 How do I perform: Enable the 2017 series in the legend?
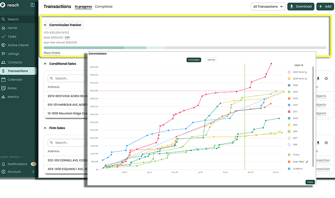tap(289, 138)
